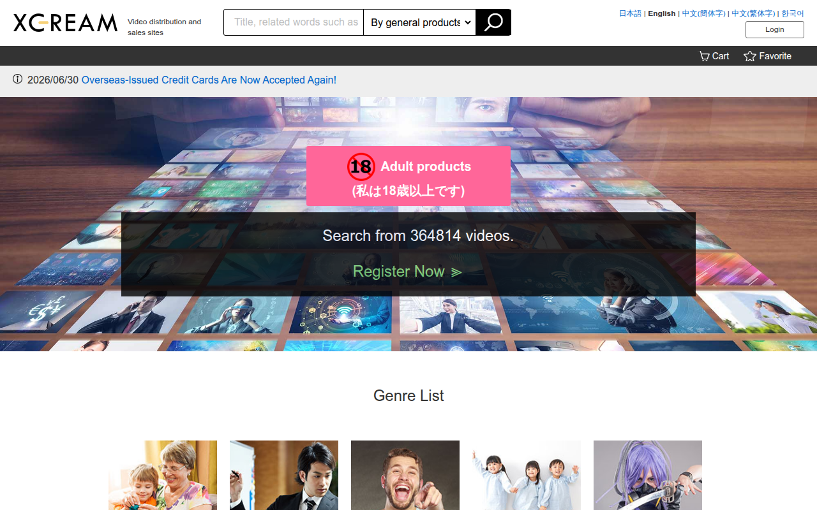
Task: Open the businessman at whiteboard genre thumbnail
Action: point(284,475)
